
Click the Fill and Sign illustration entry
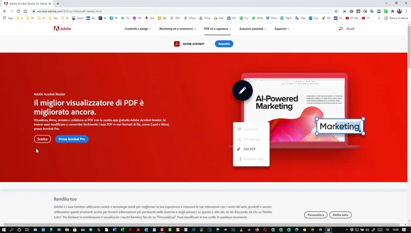pyautogui.click(x=249, y=139)
